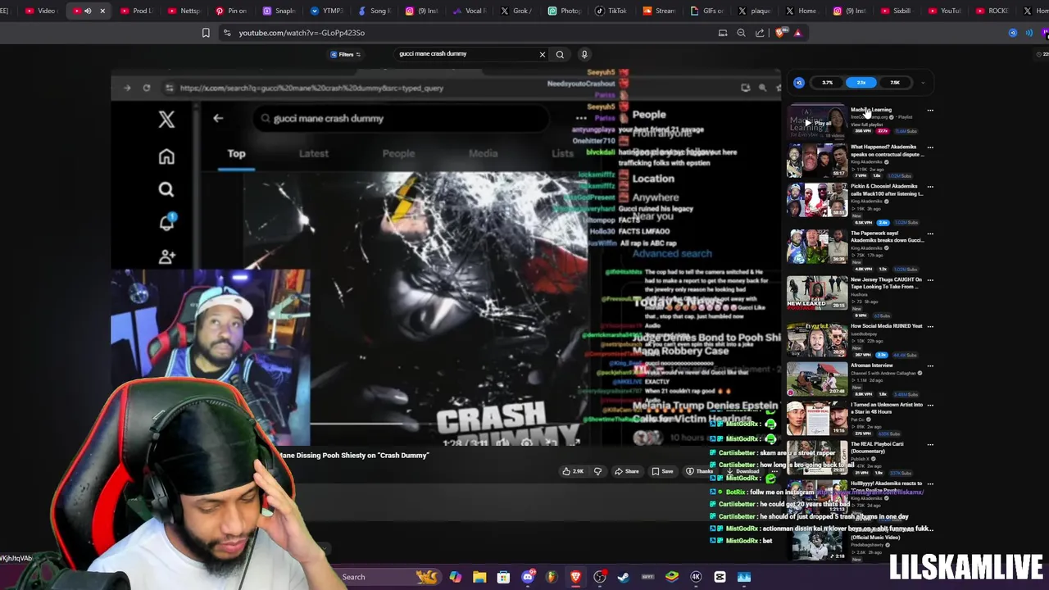The image size is (1049, 590).
Task: Open 'Pickin & Choosin! Akademiks' video thumbnail
Action: pyautogui.click(x=817, y=200)
